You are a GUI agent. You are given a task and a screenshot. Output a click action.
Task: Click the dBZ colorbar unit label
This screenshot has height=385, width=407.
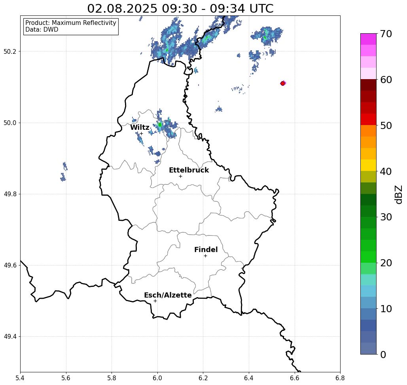(398, 194)
